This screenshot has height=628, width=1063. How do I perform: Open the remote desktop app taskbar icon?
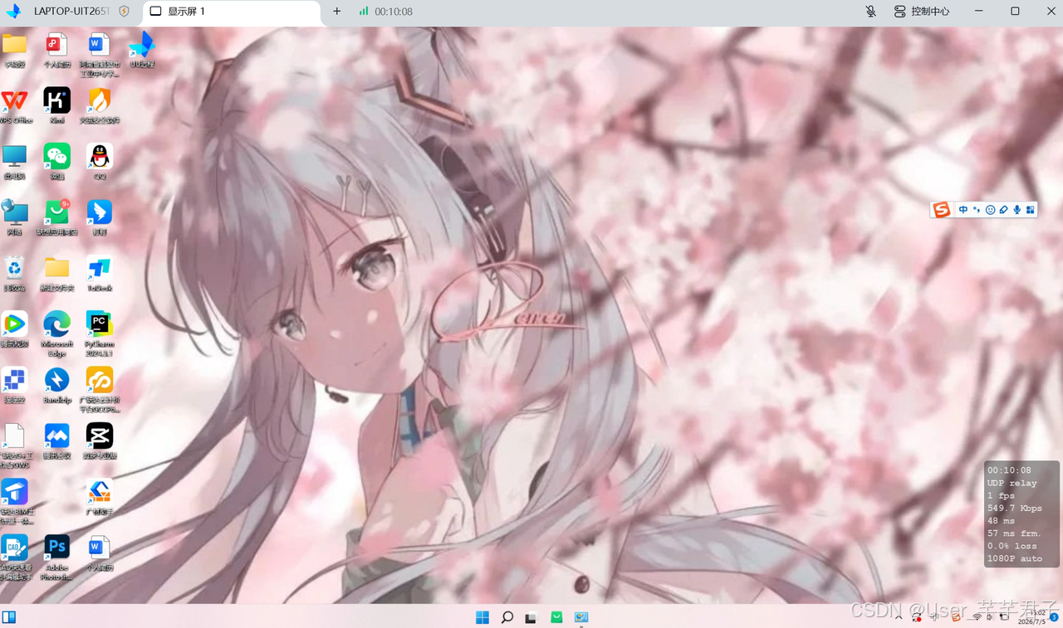point(581,617)
